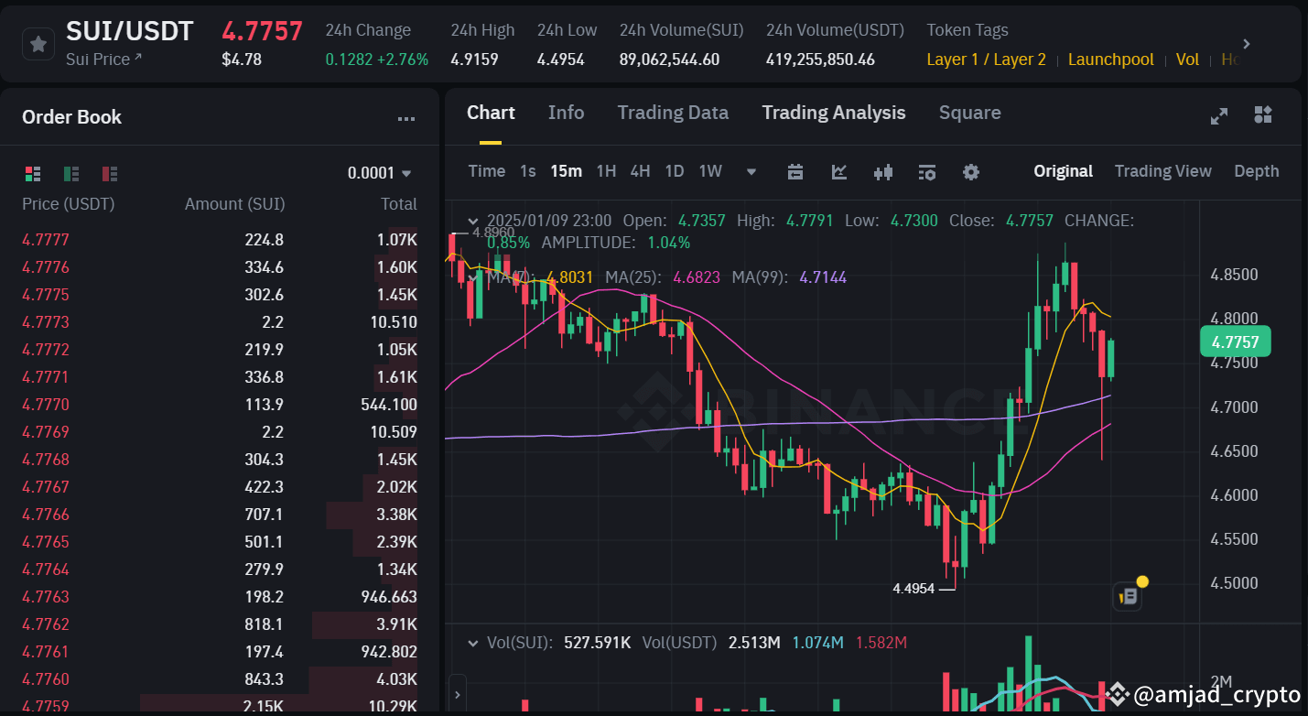Click sell order price 4.7777

pyautogui.click(x=46, y=240)
